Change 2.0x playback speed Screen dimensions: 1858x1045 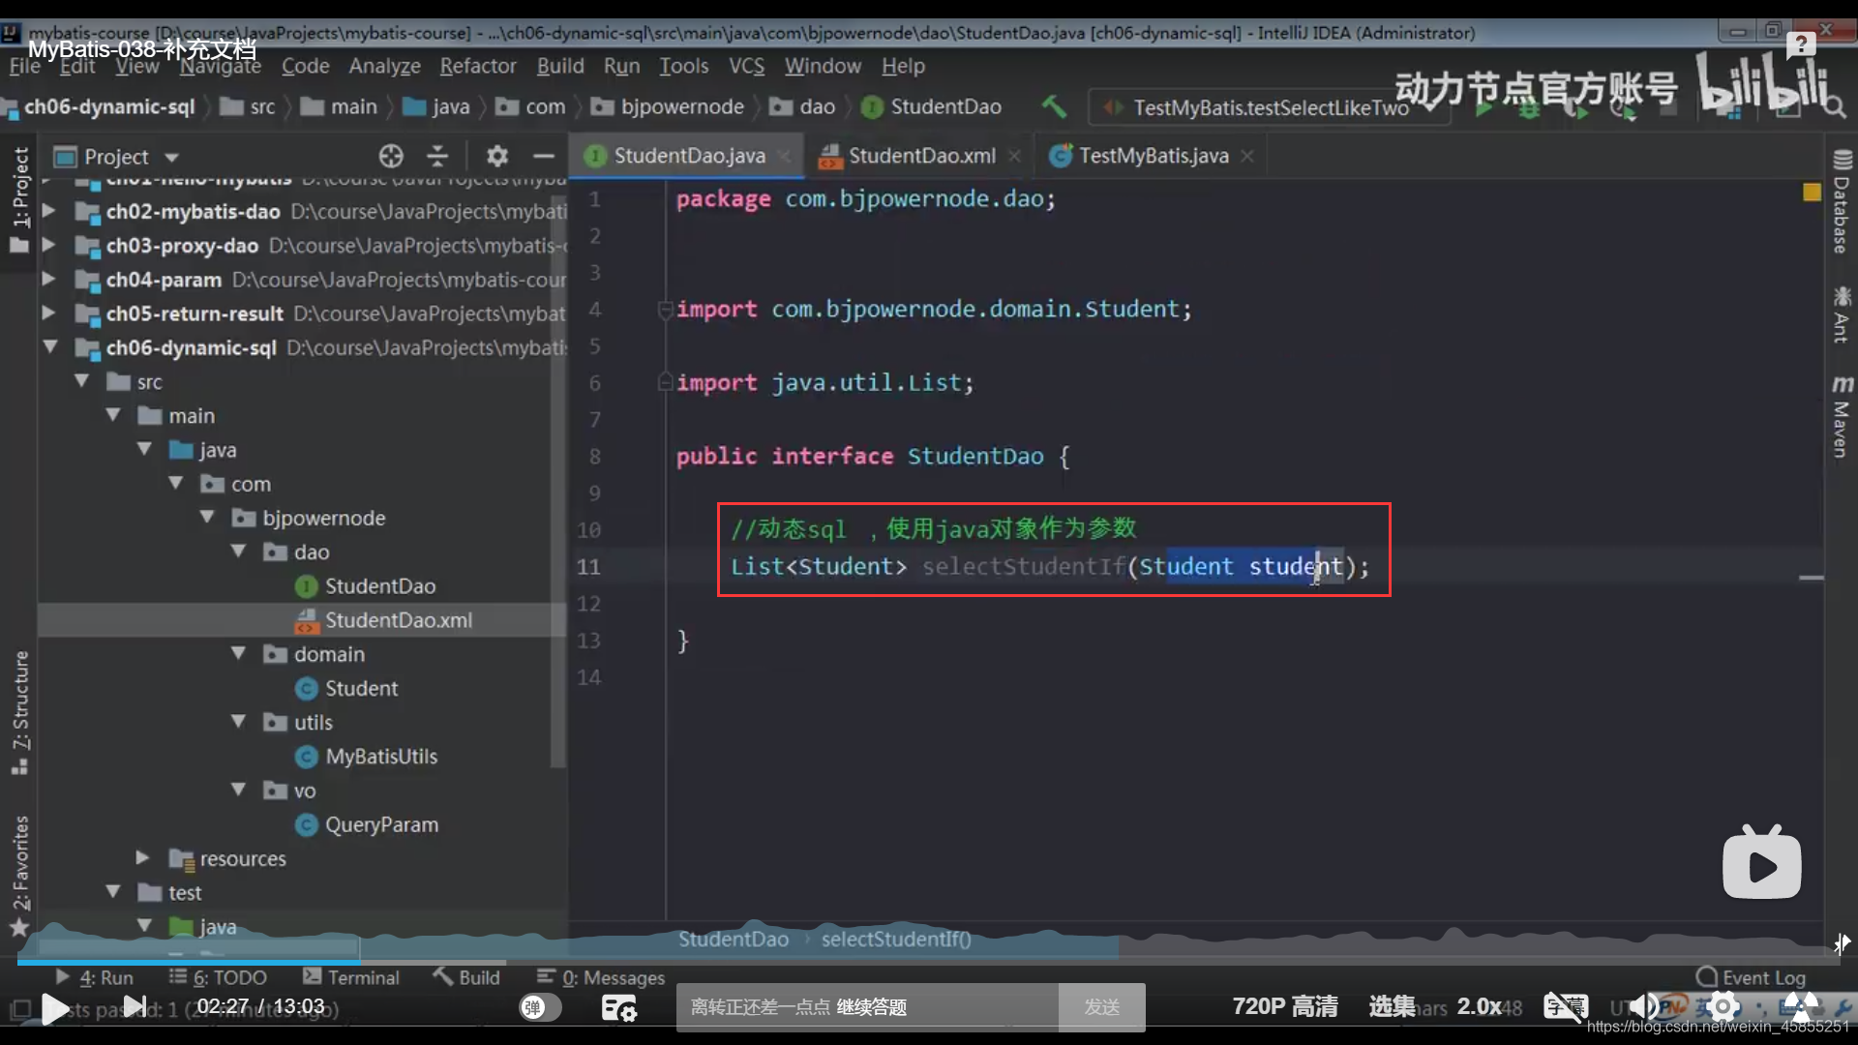(x=1480, y=1007)
